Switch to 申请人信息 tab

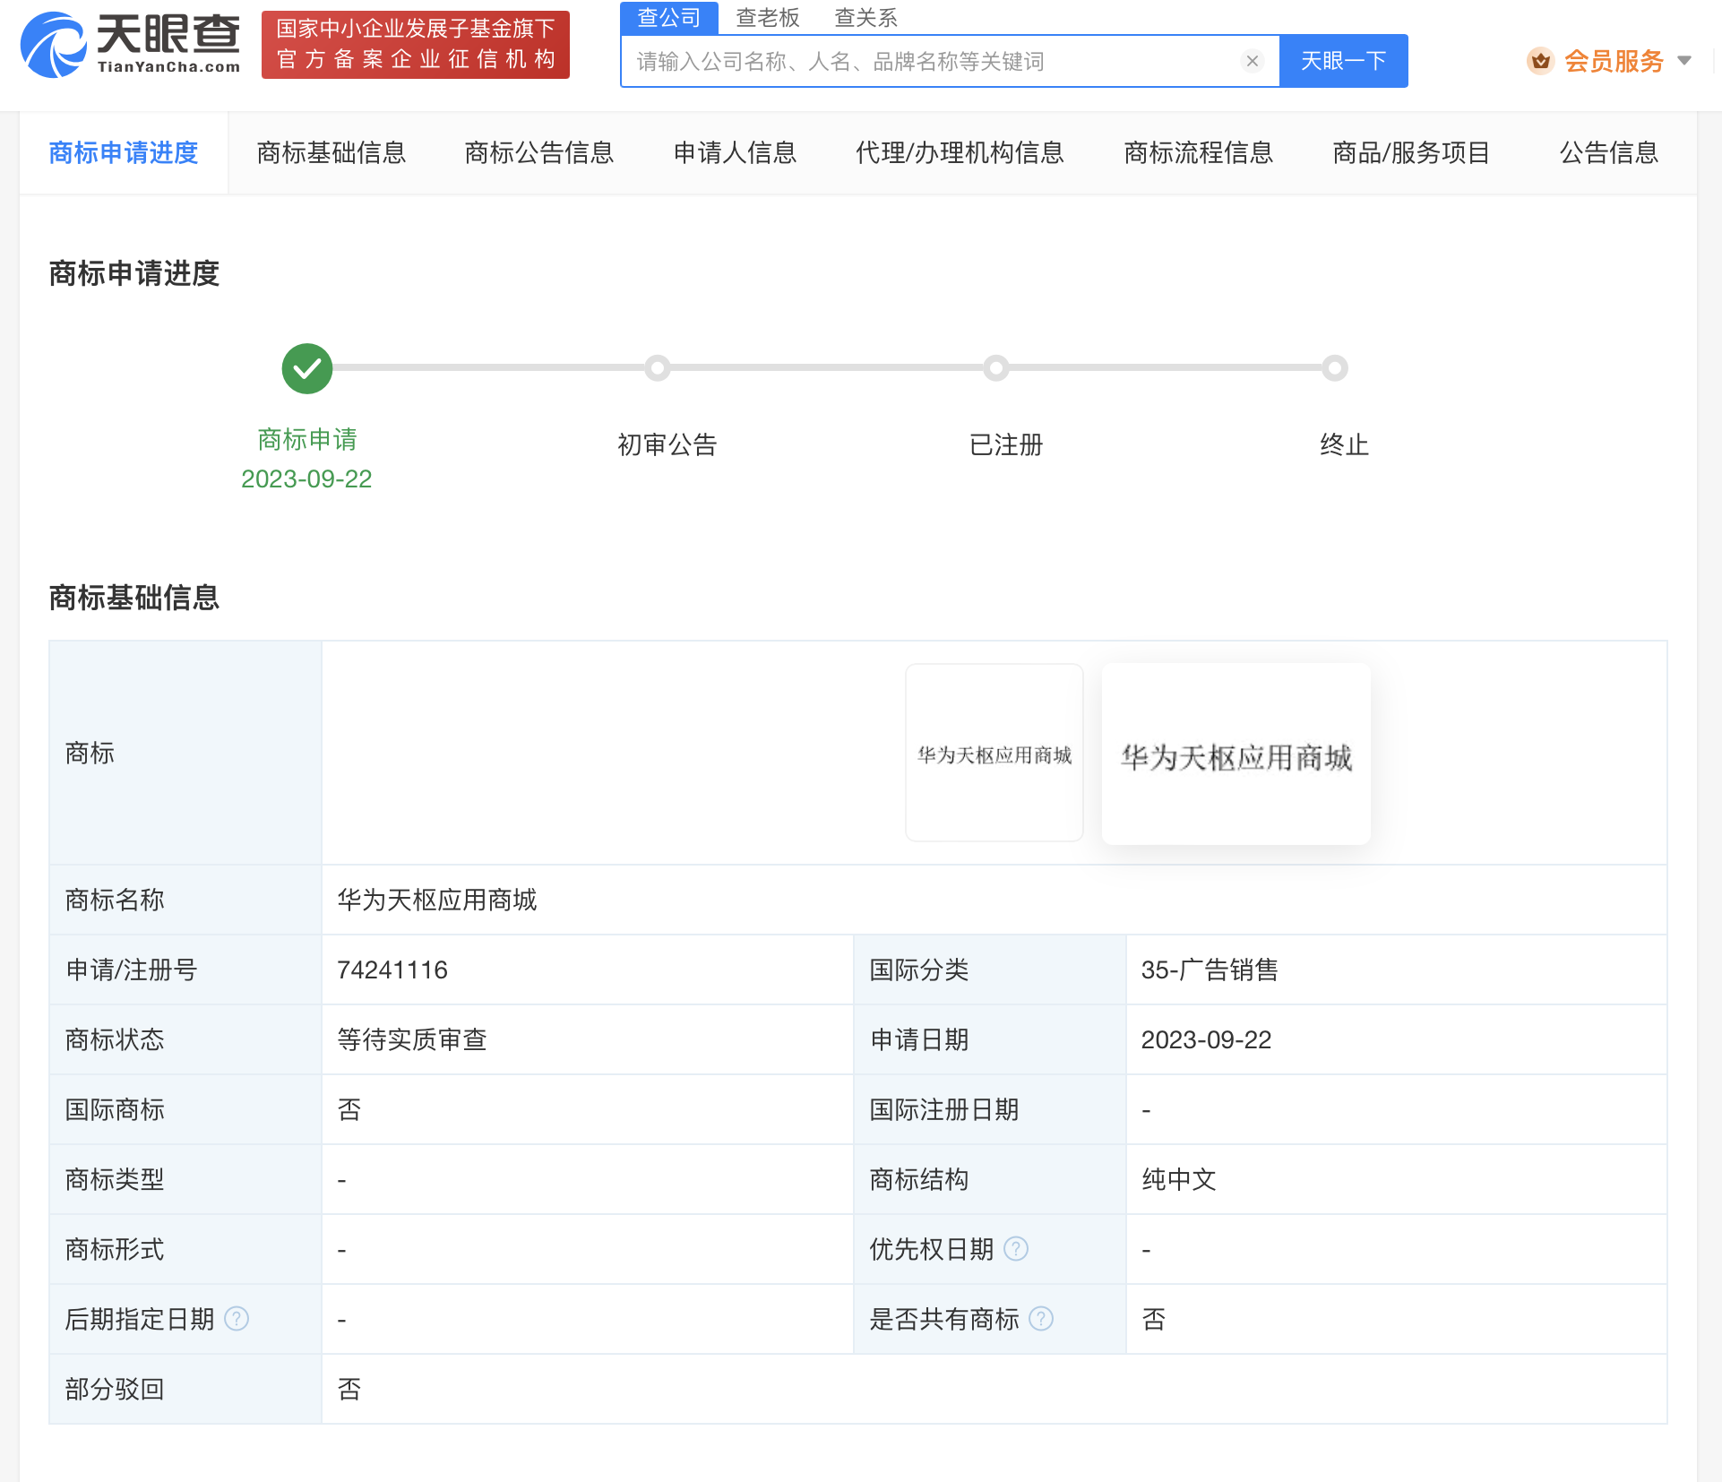(x=736, y=152)
